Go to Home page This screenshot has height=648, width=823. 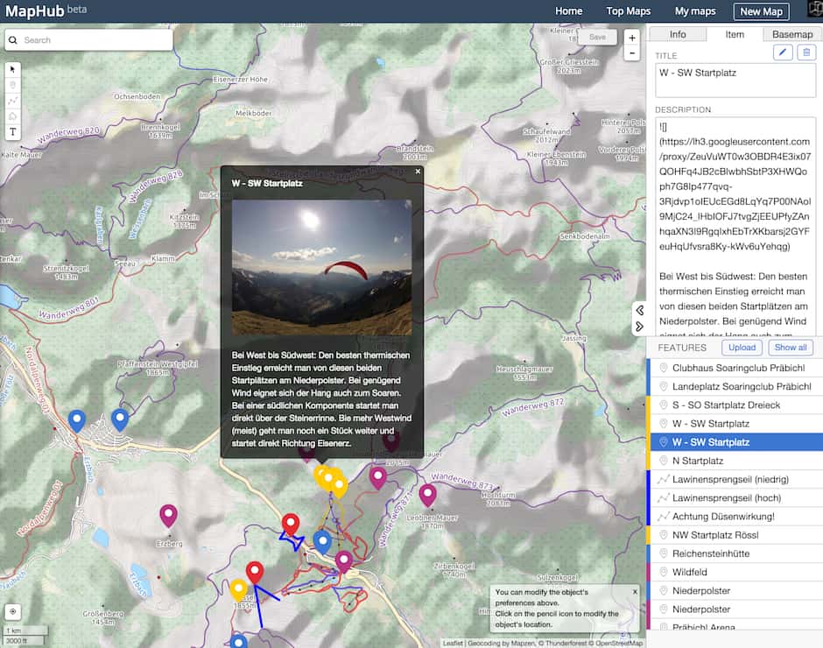tap(569, 11)
